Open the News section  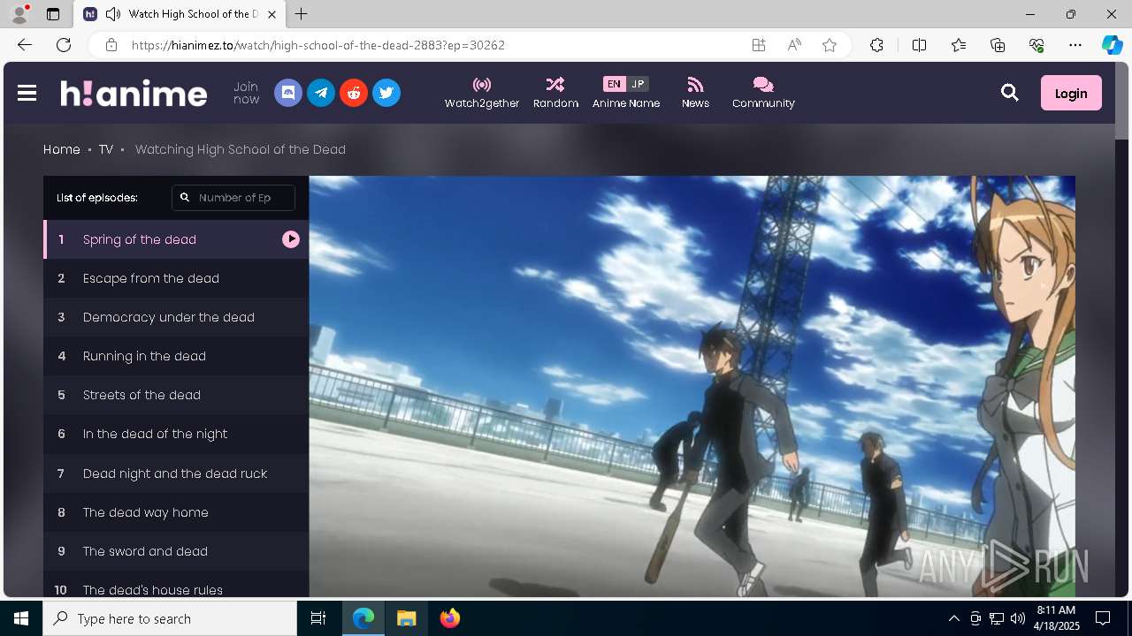(x=695, y=93)
